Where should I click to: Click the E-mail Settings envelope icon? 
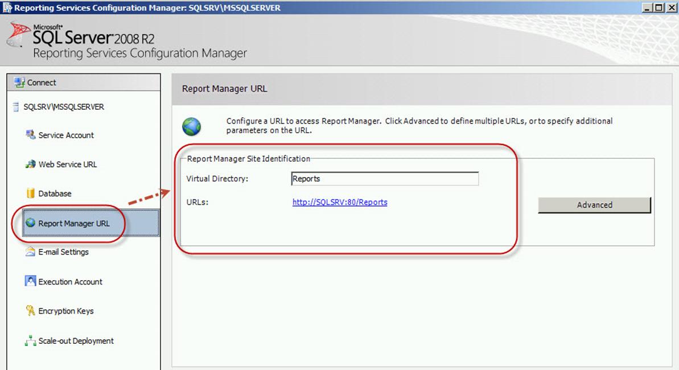[x=30, y=252]
